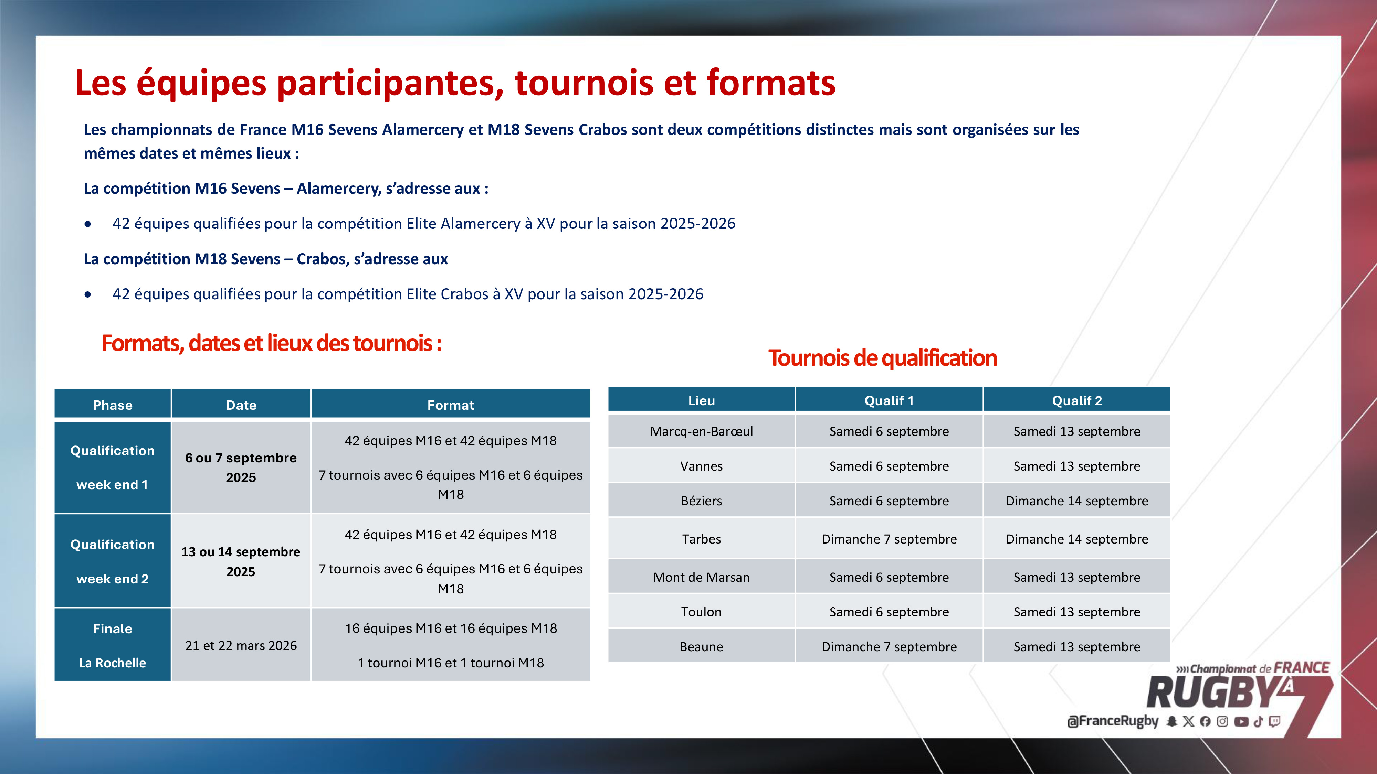1377x774 pixels.
Task: Select the 'Beaune' location cell
Action: coord(701,646)
